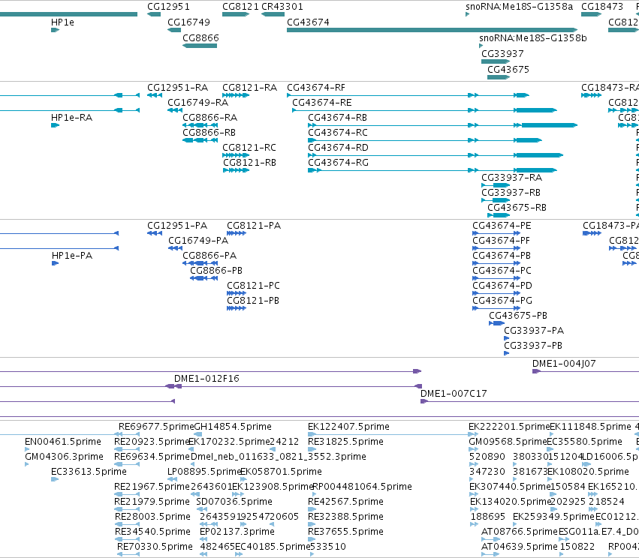Click the CR43301 gene label
Image resolution: width=639 pixels, height=558 pixels.
click(x=282, y=7)
